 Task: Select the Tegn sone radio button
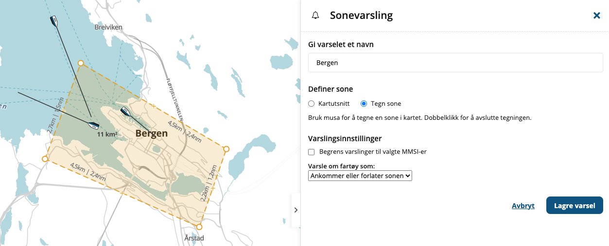[364, 104]
